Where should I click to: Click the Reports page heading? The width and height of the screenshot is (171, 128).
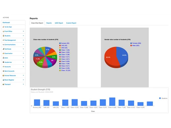[34, 18]
